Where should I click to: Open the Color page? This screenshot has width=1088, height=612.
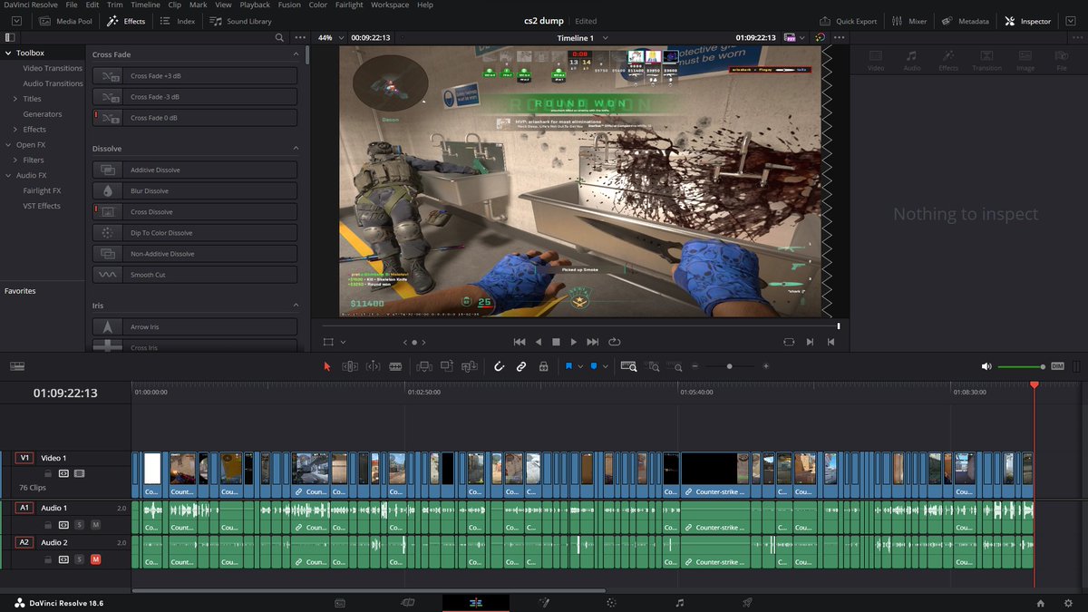tap(611, 601)
